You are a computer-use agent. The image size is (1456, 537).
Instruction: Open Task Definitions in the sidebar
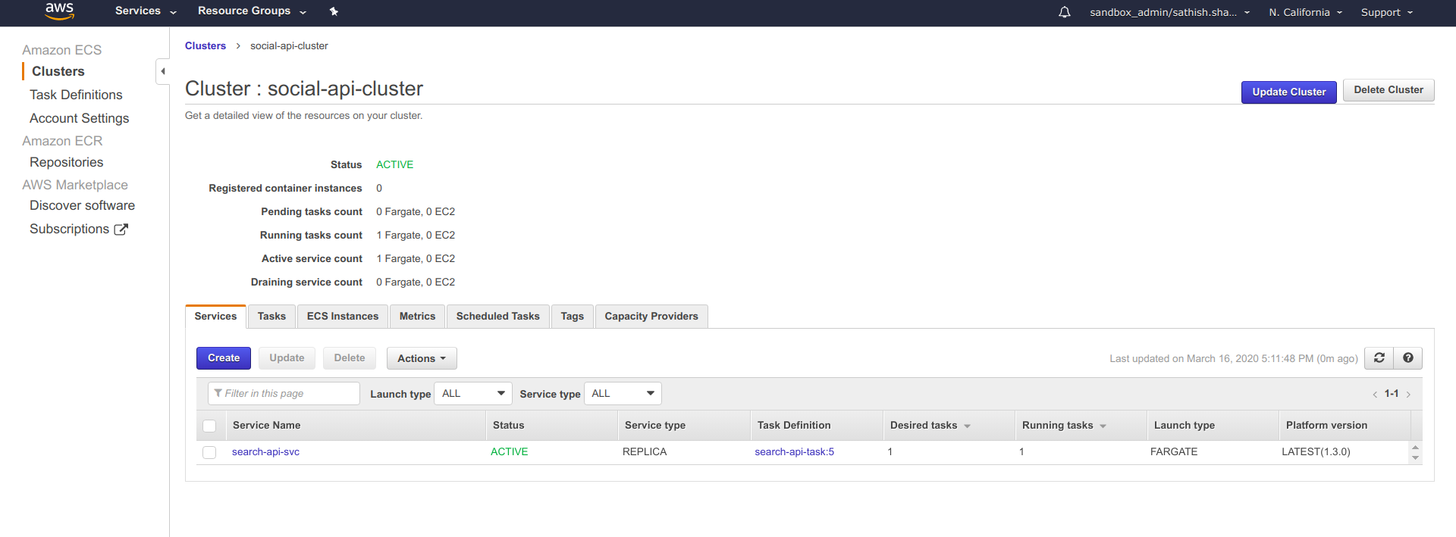pyautogui.click(x=76, y=95)
